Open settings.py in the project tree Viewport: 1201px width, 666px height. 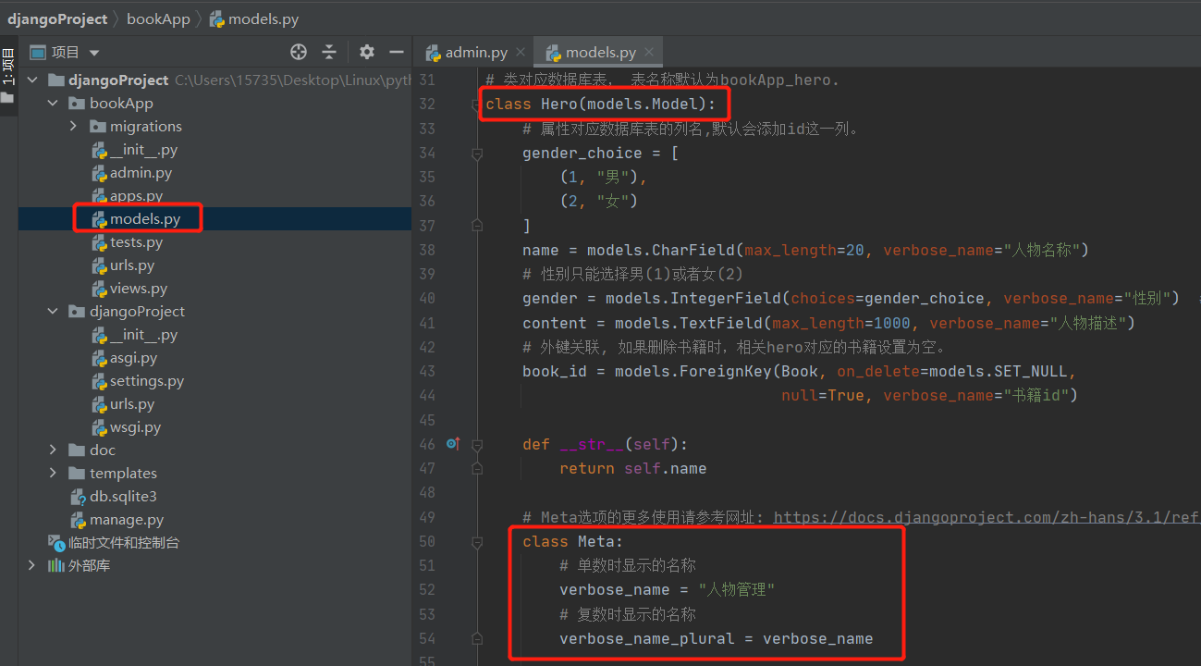tap(147, 381)
